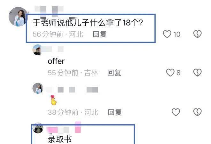The image size is (211, 144).
Task: Tap the like count 10
Action: (177, 34)
